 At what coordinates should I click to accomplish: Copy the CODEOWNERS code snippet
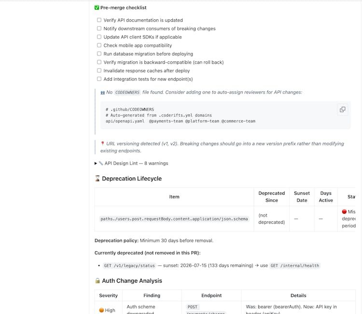pos(342,109)
